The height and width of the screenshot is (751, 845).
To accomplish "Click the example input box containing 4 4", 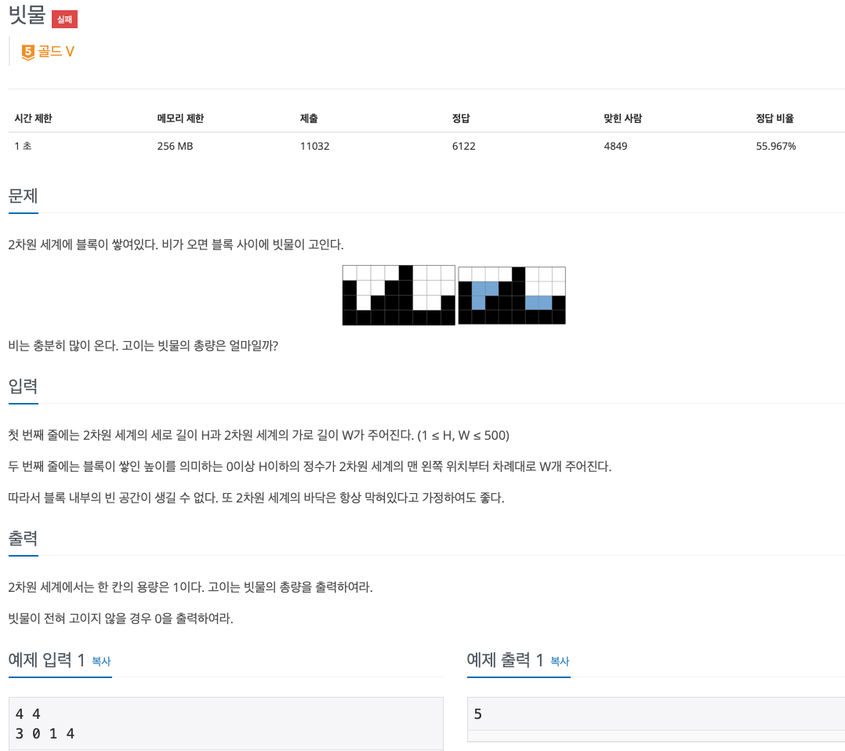I will (x=226, y=724).
